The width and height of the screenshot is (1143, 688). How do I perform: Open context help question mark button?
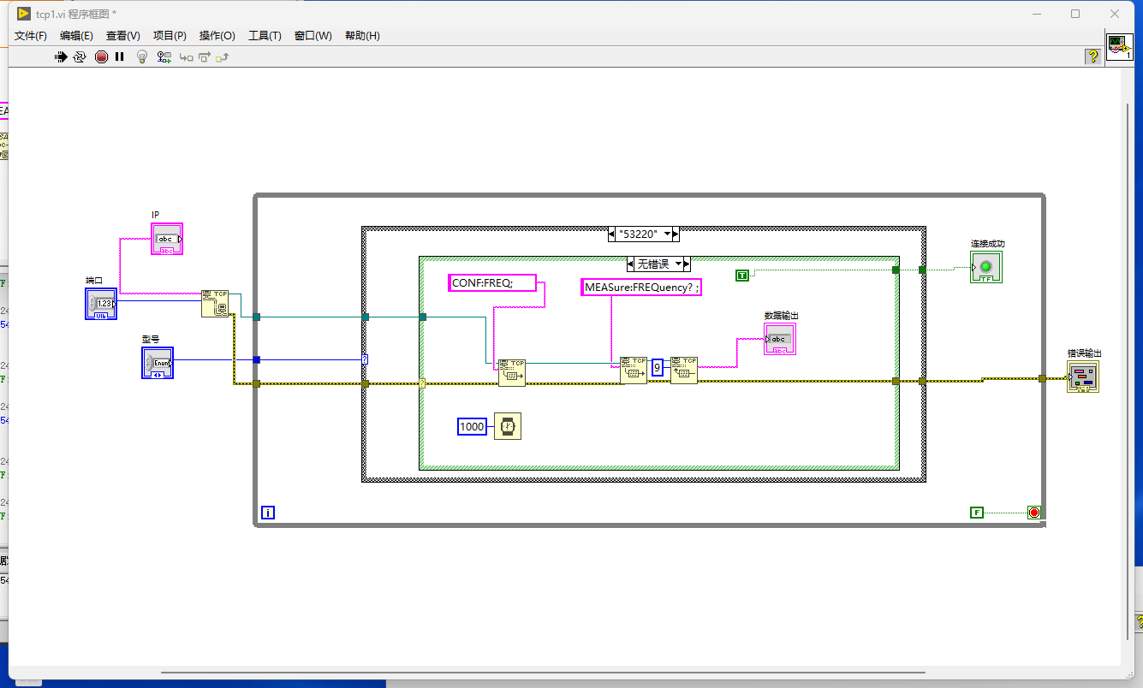1092,56
